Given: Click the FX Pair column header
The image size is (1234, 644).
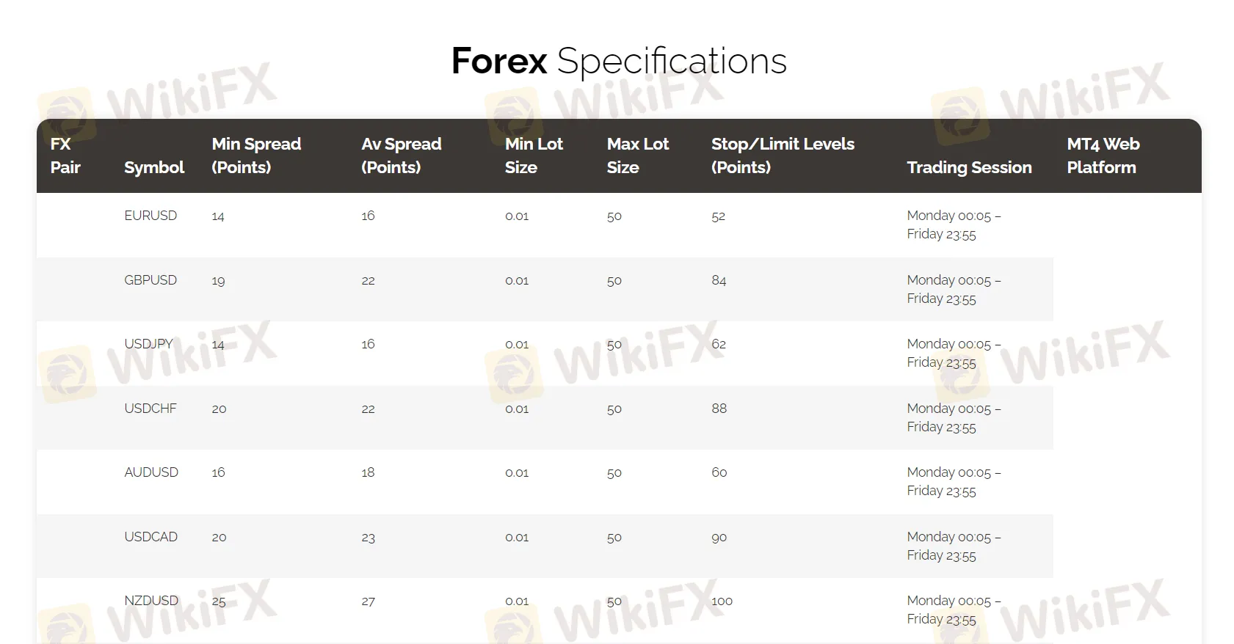Looking at the screenshot, I should coord(65,155).
